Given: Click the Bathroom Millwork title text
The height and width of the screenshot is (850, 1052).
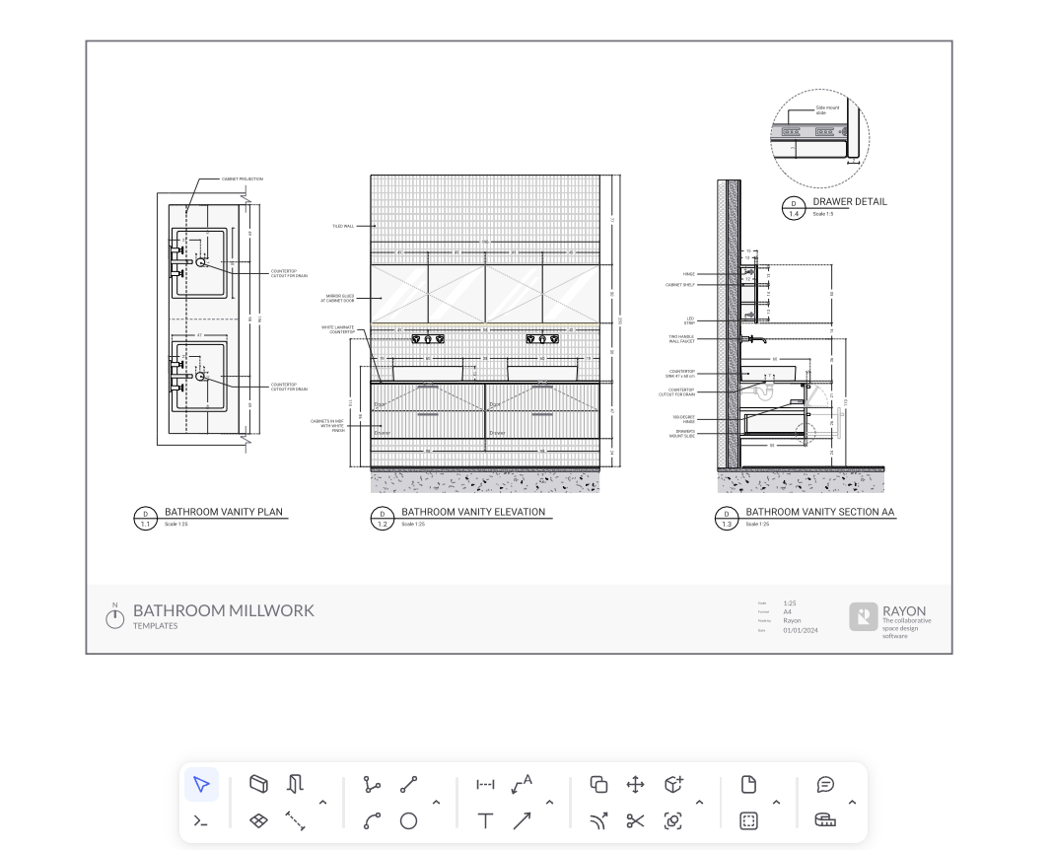Looking at the screenshot, I should 224,610.
